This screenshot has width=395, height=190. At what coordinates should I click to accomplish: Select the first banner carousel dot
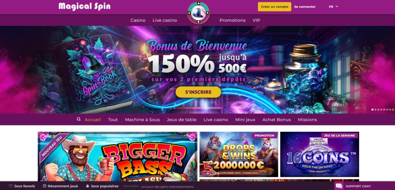[x=373, y=110]
